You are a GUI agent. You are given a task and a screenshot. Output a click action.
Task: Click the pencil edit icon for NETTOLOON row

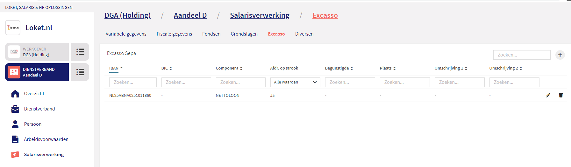coord(548,95)
